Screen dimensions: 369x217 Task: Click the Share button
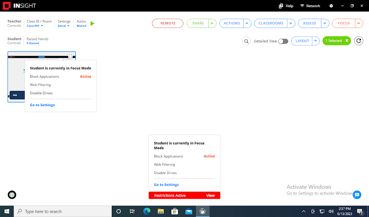(x=198, y=23)
